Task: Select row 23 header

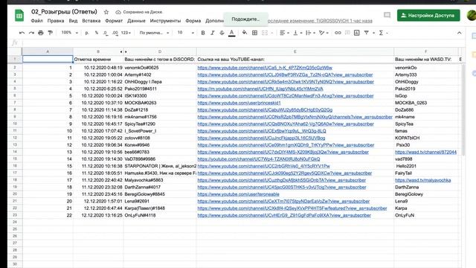Action: pos(15,215)
